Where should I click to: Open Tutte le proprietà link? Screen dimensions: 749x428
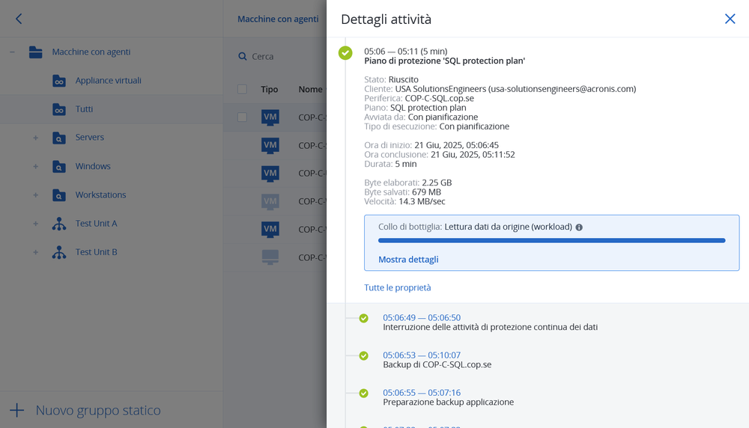tap(397, 287)
